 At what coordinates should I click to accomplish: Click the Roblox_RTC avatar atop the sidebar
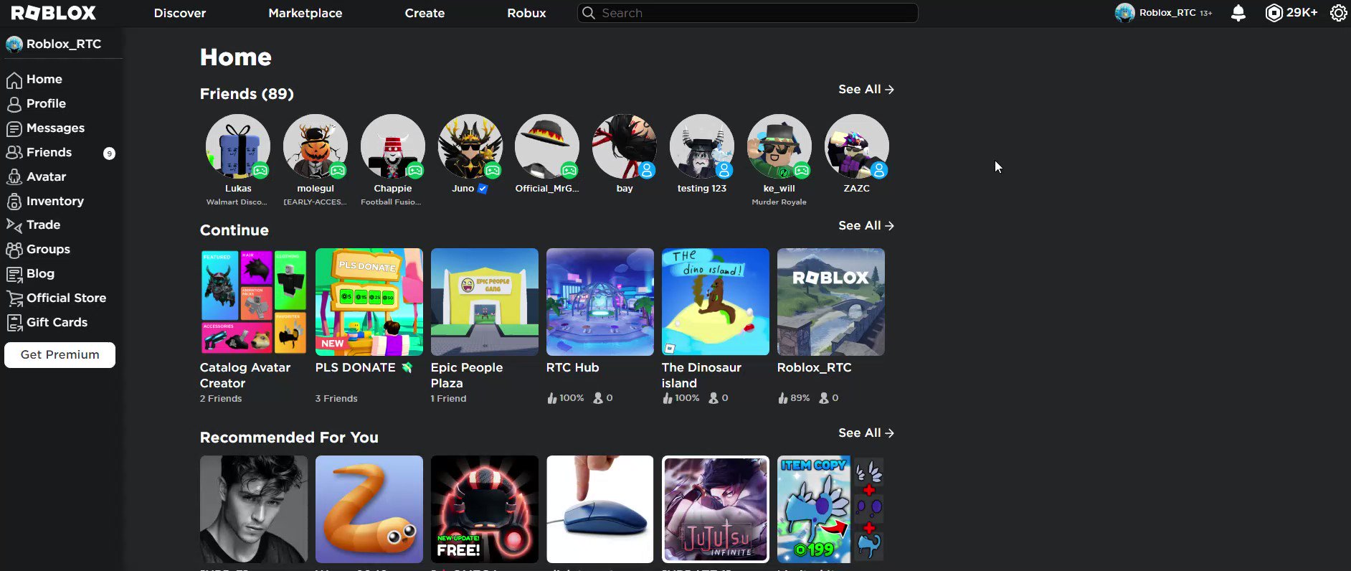14,44
